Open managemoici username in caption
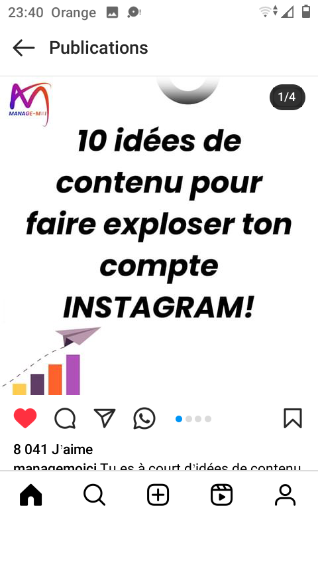Viewport: 318px width, 567px height. click(54, 467)
